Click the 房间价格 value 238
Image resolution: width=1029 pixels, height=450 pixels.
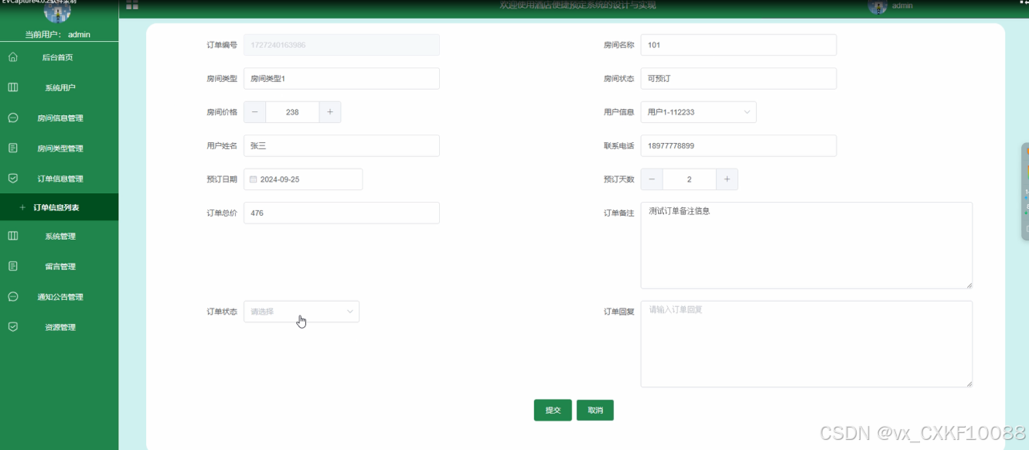[x=292, y=112]
